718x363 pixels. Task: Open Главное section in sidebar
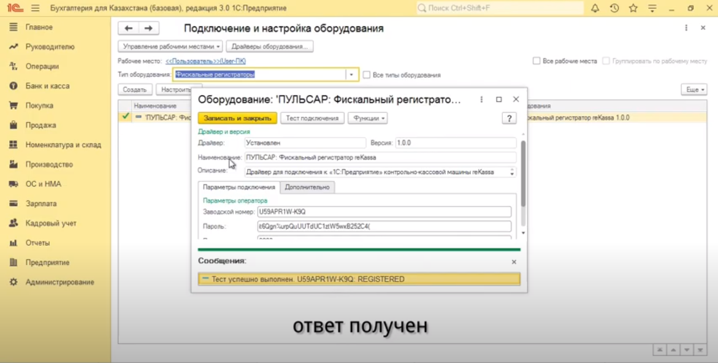[x=39, y=27]
